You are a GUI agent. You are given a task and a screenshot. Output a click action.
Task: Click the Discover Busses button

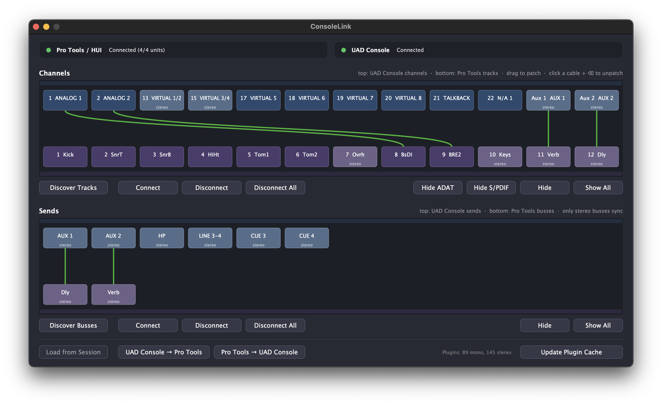(73, 325)
